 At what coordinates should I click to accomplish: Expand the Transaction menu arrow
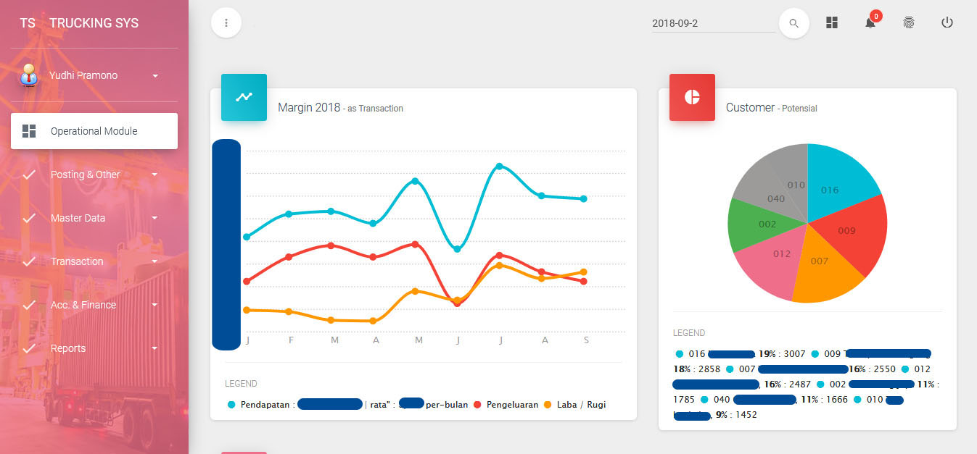154,261
